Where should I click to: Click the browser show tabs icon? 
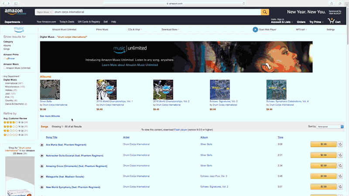(340, 3)
